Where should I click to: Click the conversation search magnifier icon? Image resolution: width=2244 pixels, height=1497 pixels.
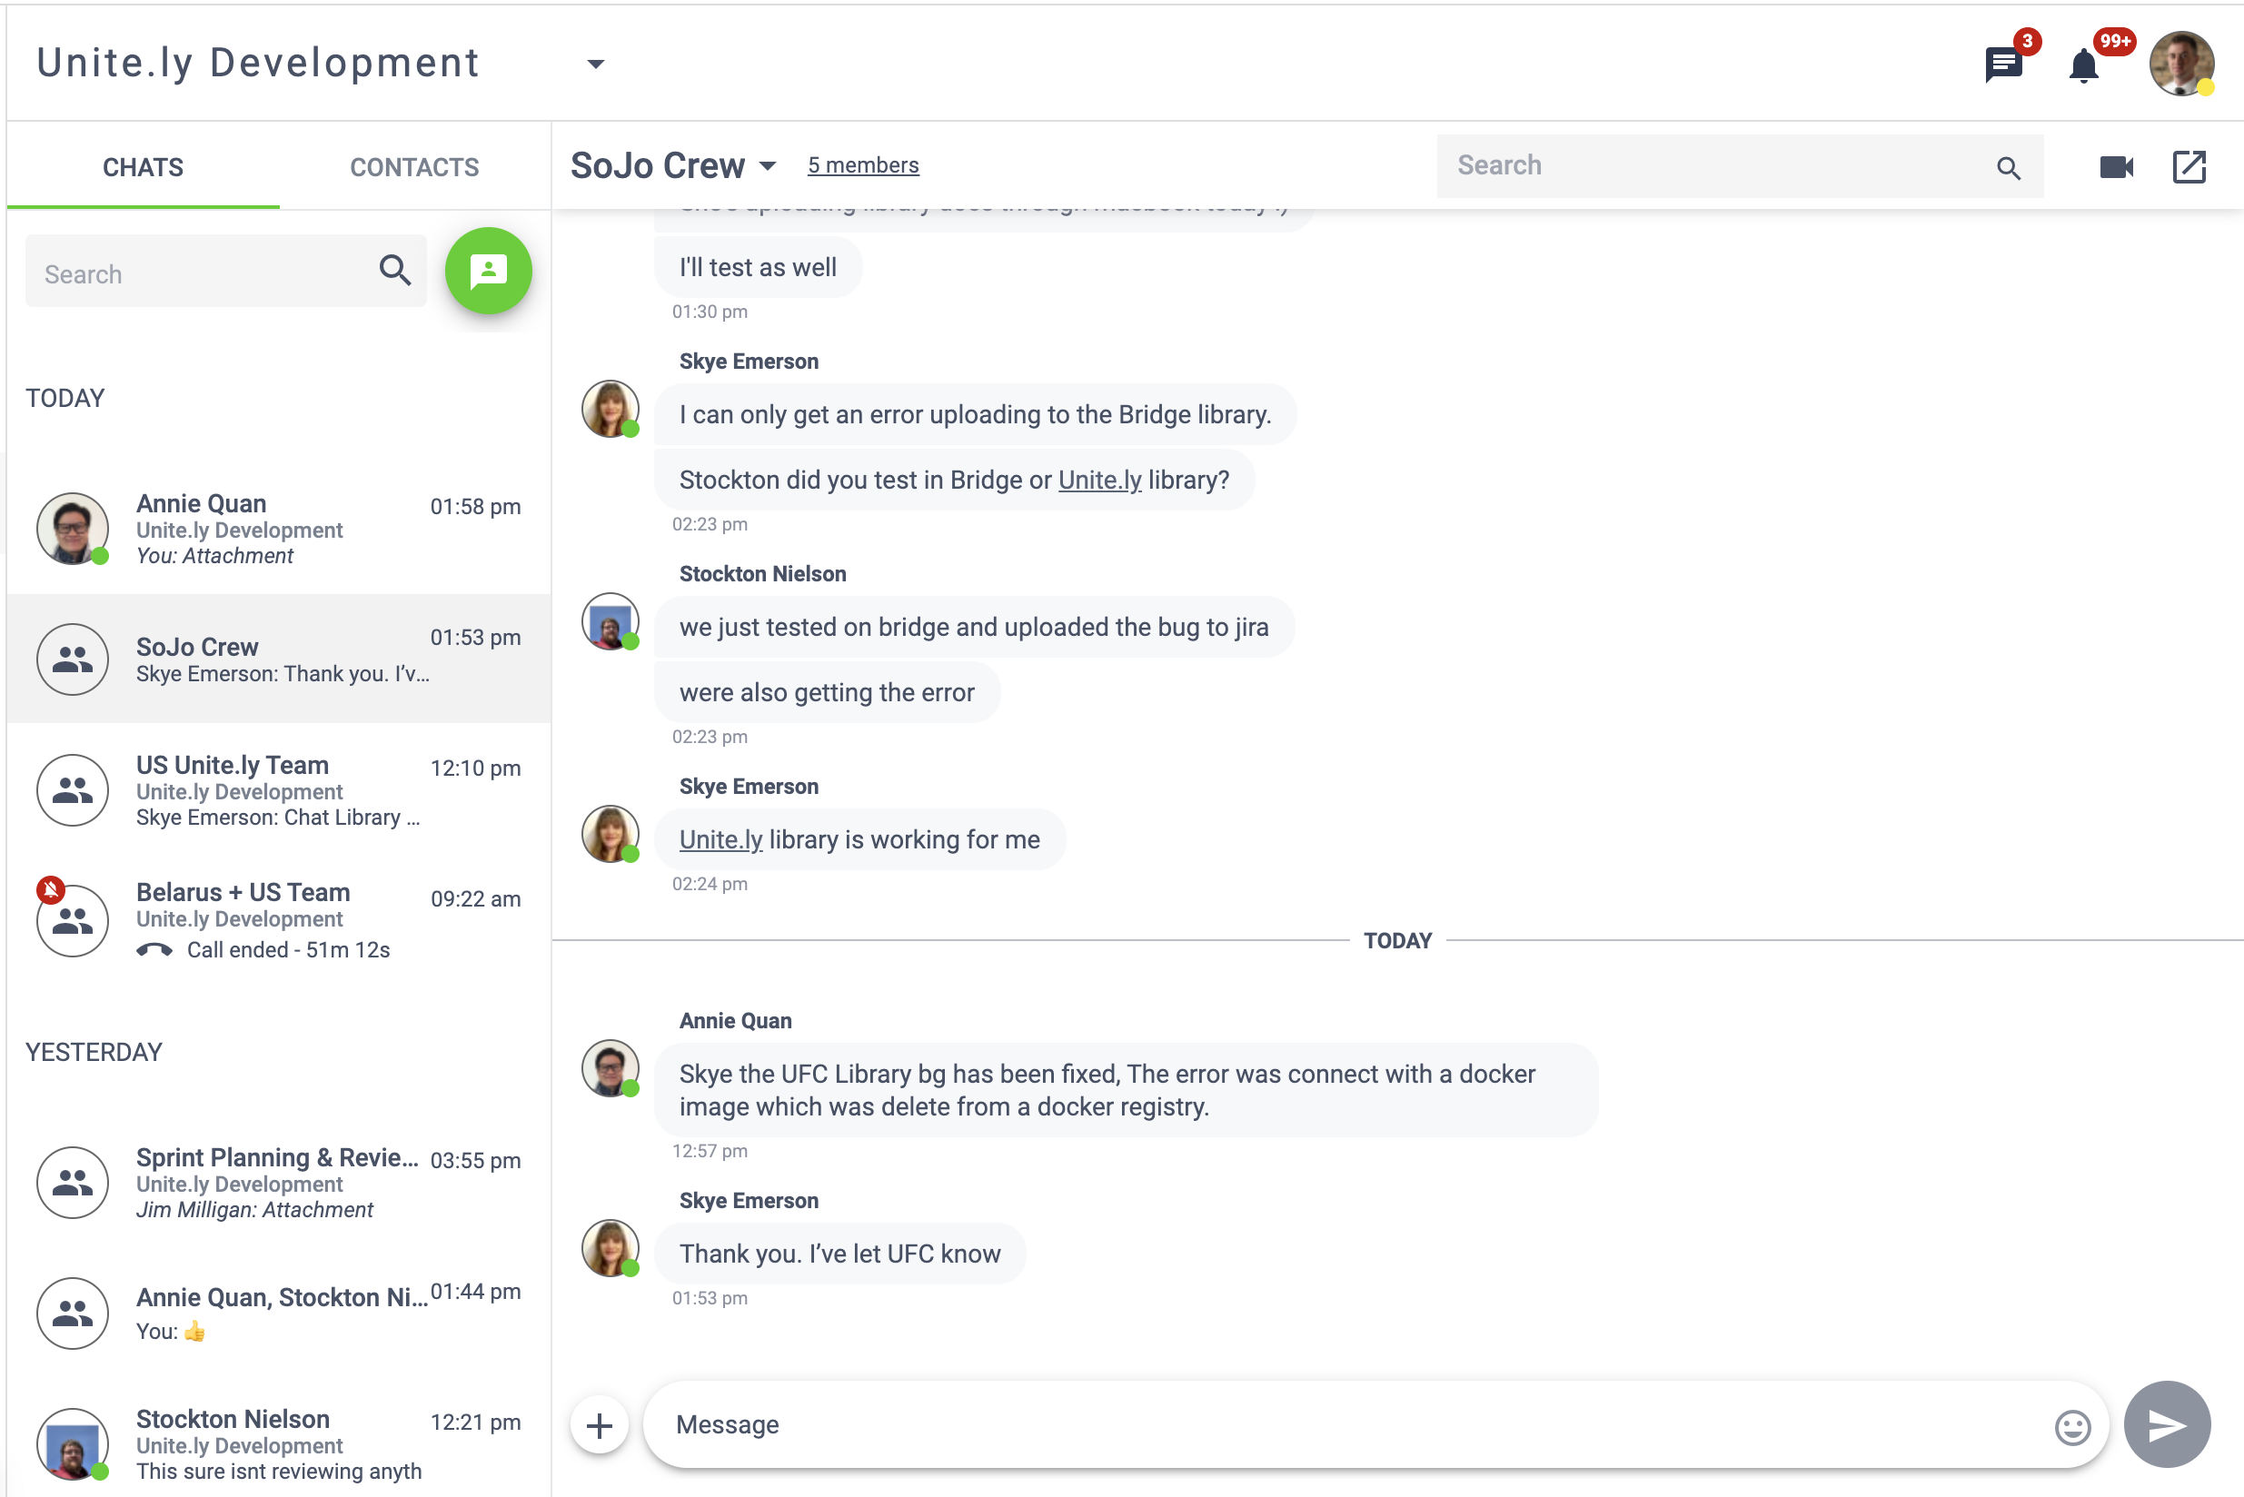tap(2008, 168)
